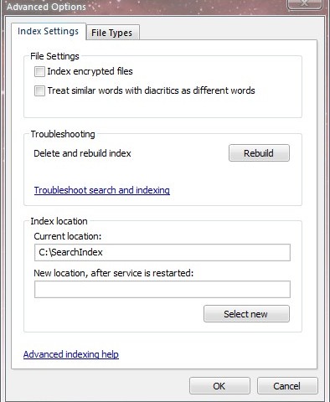Click the 'Troubleshooting' group label
The image size is (330, 402).
point(63,134)
